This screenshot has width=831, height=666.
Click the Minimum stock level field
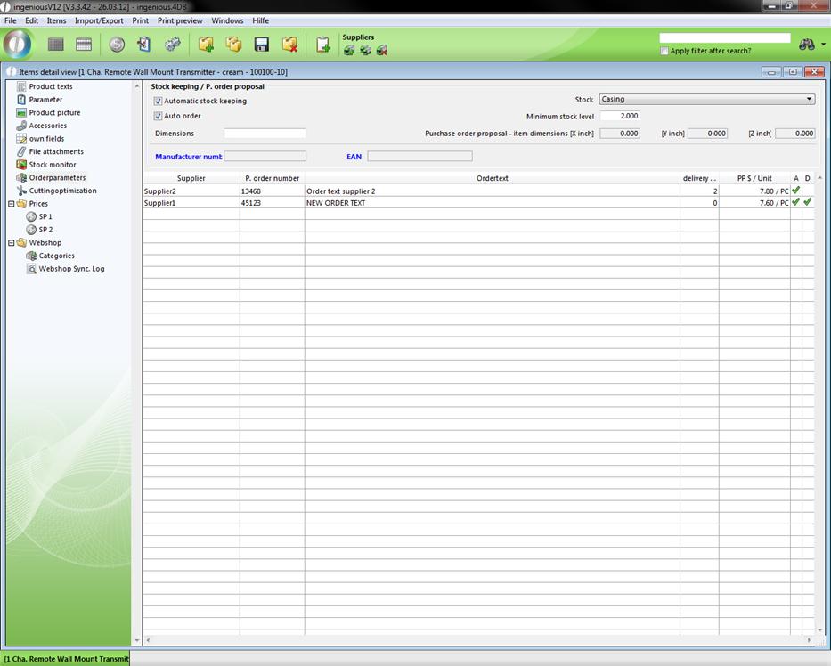[x=619, y=117]
